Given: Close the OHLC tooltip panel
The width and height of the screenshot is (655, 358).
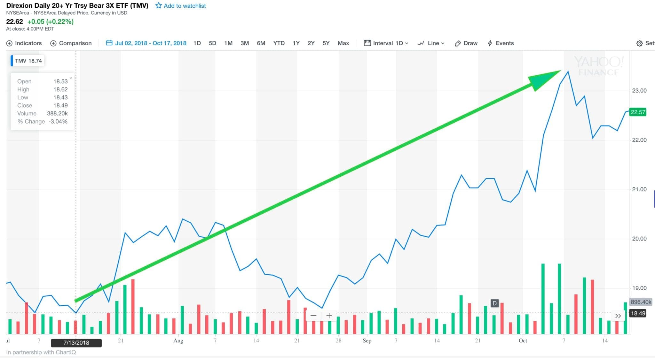Looking at the screenshot, I should click(x=71, y=78).
